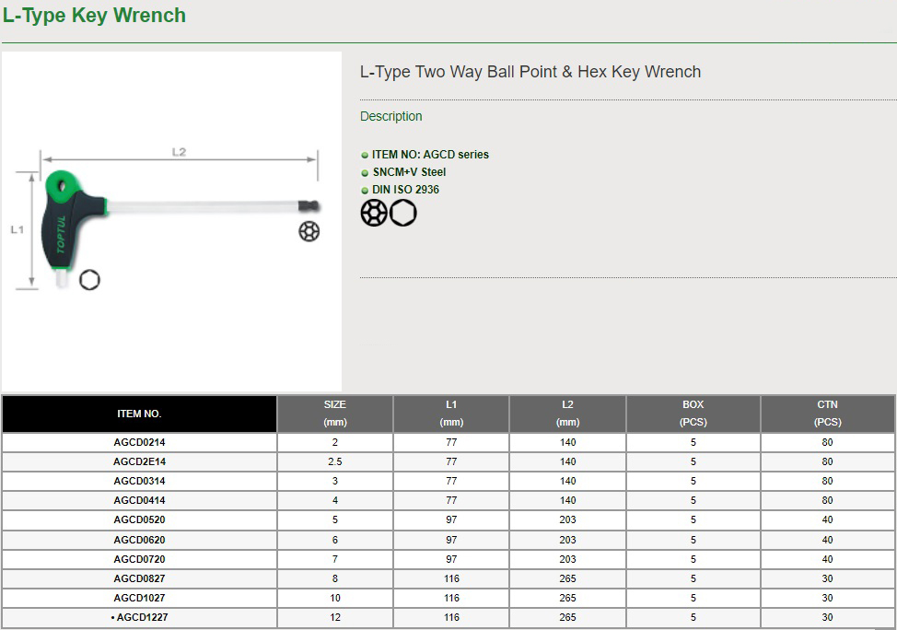The height and width of the screenshot is (630, 897).
Task: Click the CTN (PCS) column header
Action: (827, 414)
